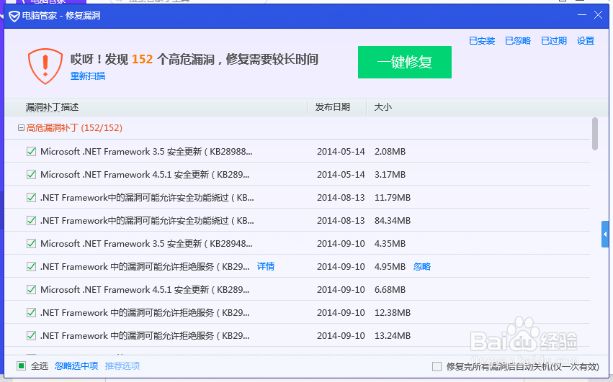Sort by the 发布日期 column header
Screen dimensions: 613x382
pyautogui.click(x=332, y=107)
